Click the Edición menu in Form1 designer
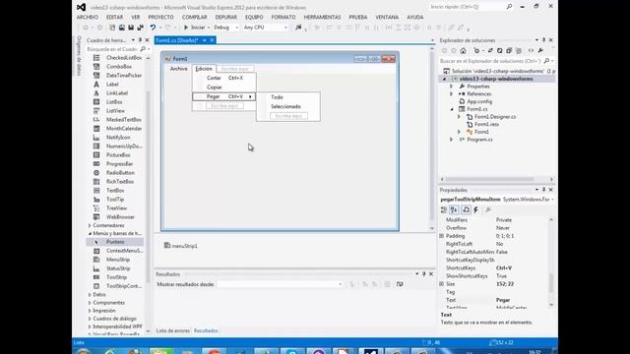The width and height of the screenshot is (630, 354). [204, 69]
